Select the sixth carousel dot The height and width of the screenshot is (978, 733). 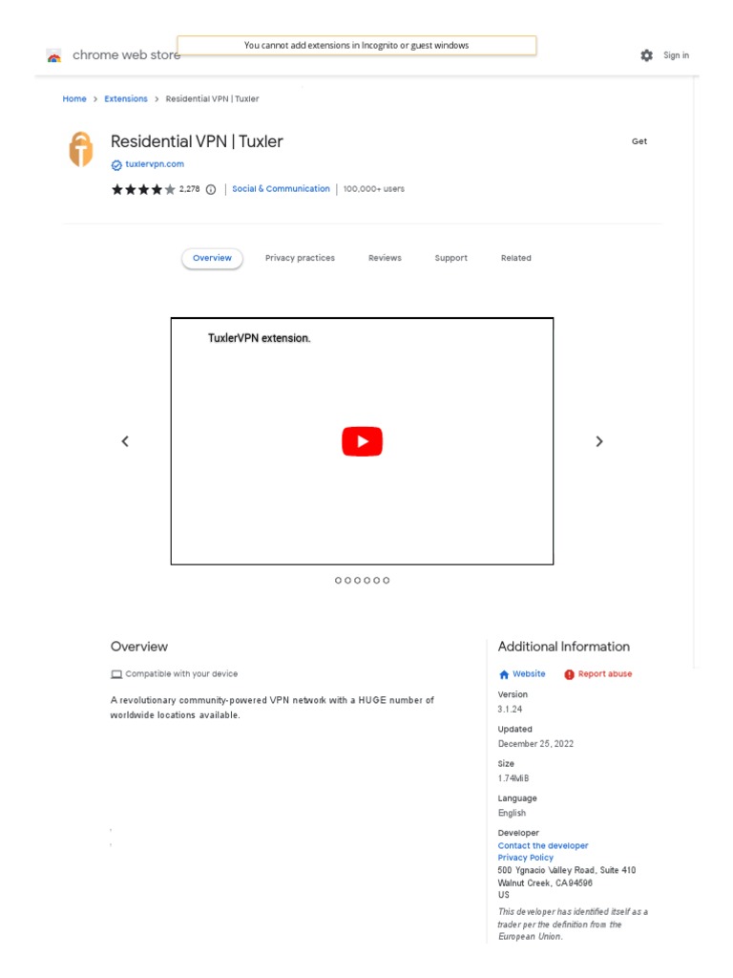point(387,581)
